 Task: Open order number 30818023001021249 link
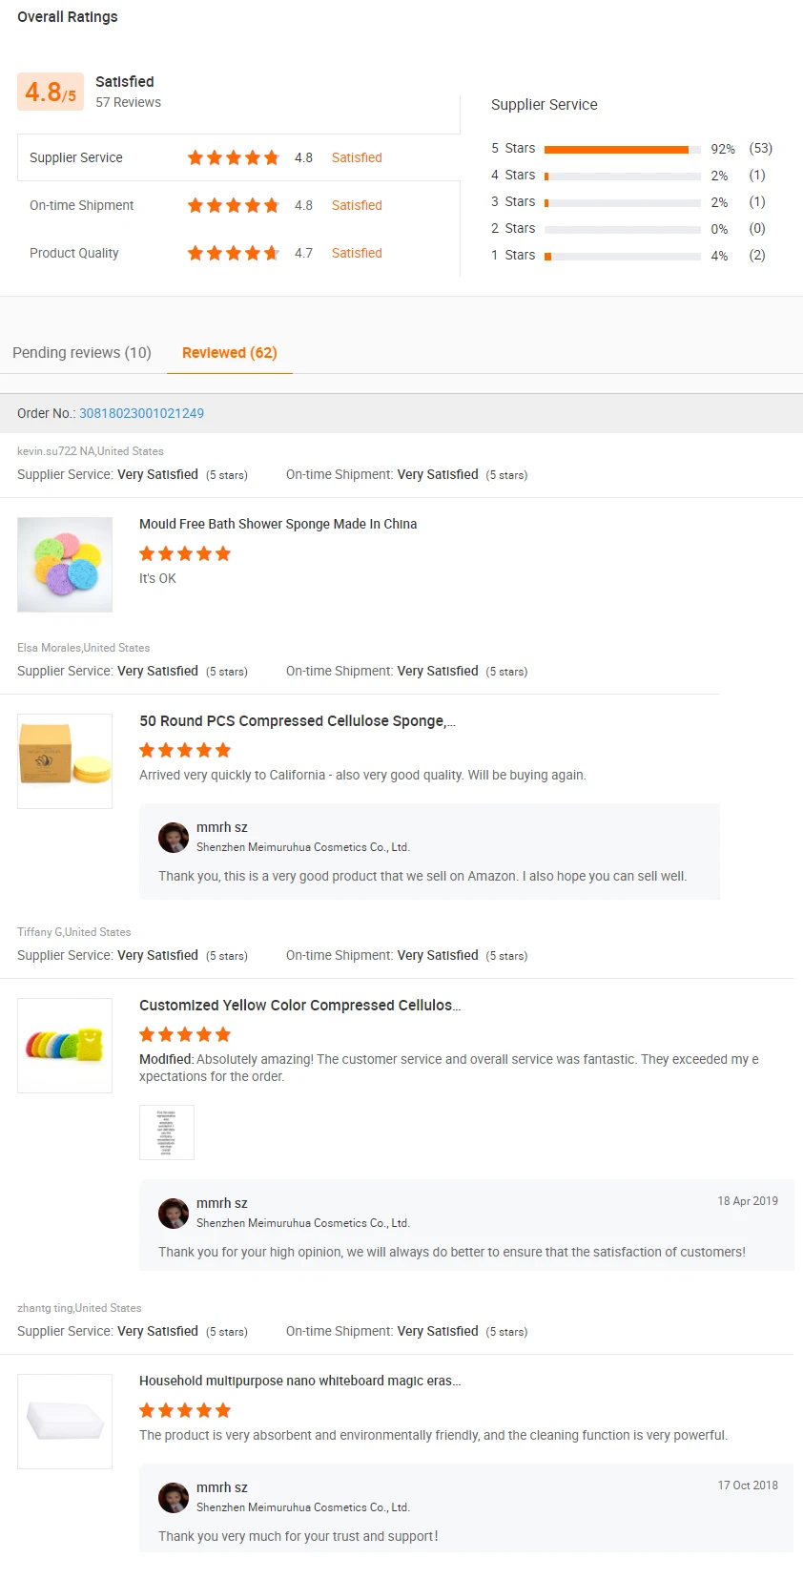pyautogui.click(x=141, y=413)
